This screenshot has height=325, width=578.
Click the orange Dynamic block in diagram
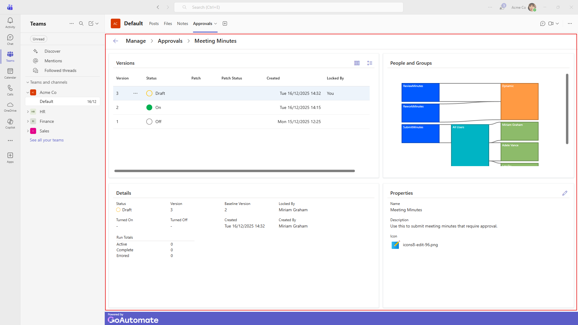[519, 102]
